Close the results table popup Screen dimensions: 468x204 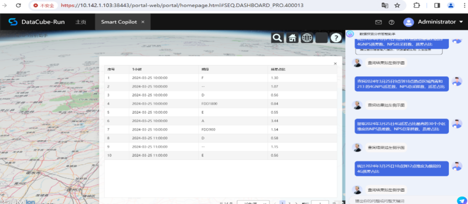click(x=335, y=64)
